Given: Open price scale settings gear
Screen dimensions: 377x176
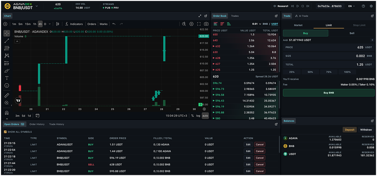Looking at the screenshot, I should [x=204, y=109].
